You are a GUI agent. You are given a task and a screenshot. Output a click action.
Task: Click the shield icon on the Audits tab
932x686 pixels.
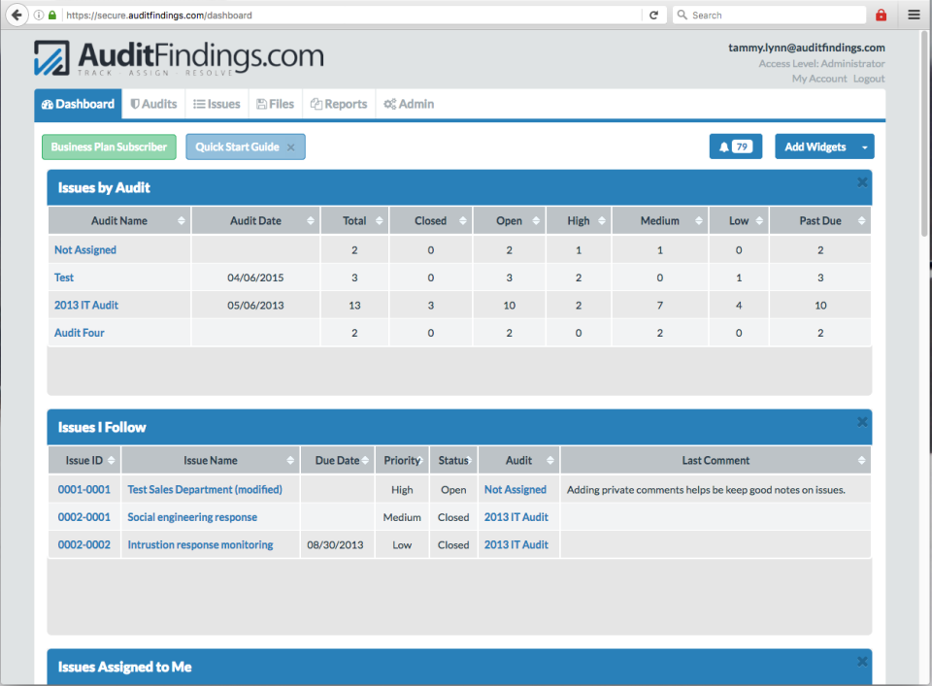[137, 104]
